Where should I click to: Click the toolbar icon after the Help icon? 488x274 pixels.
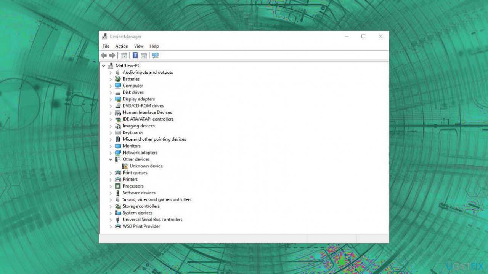click(x=144, y=56)
